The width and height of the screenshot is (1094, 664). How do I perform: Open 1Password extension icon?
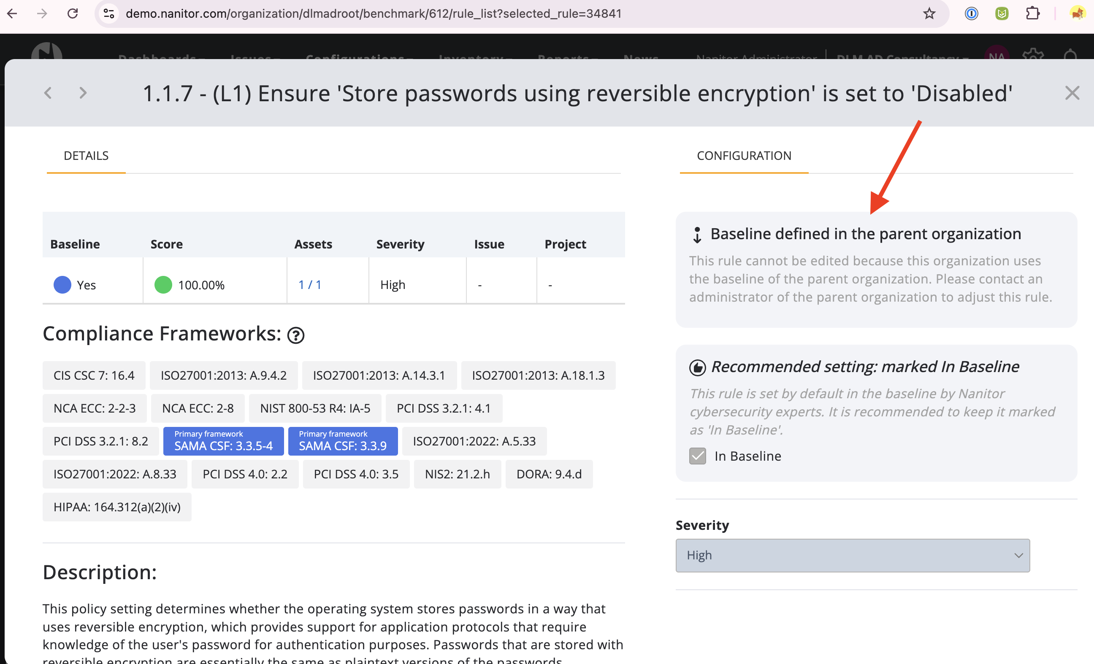(x=971, y=14)
